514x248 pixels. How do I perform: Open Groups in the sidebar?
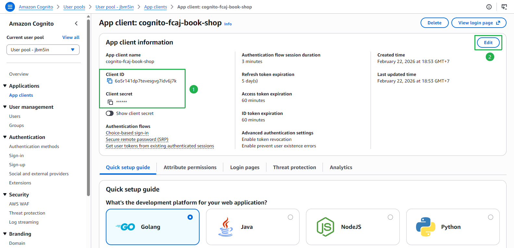click(17, 125)
